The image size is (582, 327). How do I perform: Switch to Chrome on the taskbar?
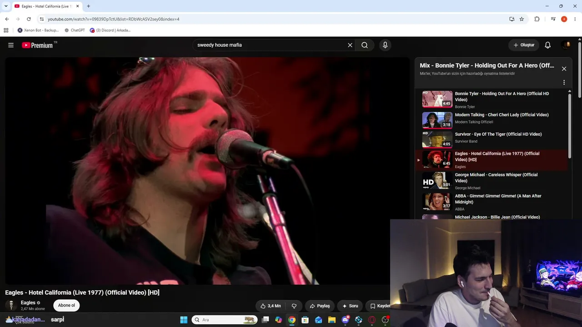(292, 320)
